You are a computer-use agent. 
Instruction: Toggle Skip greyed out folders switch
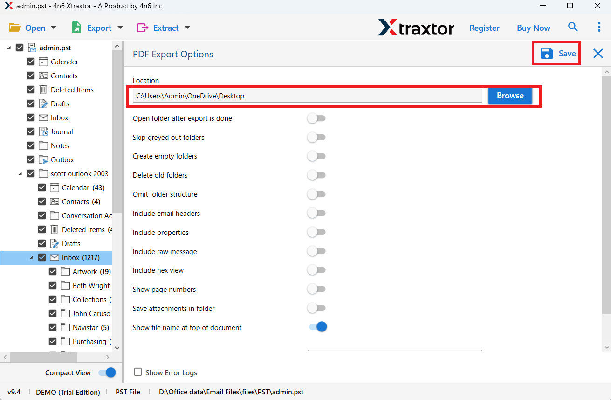316,138
